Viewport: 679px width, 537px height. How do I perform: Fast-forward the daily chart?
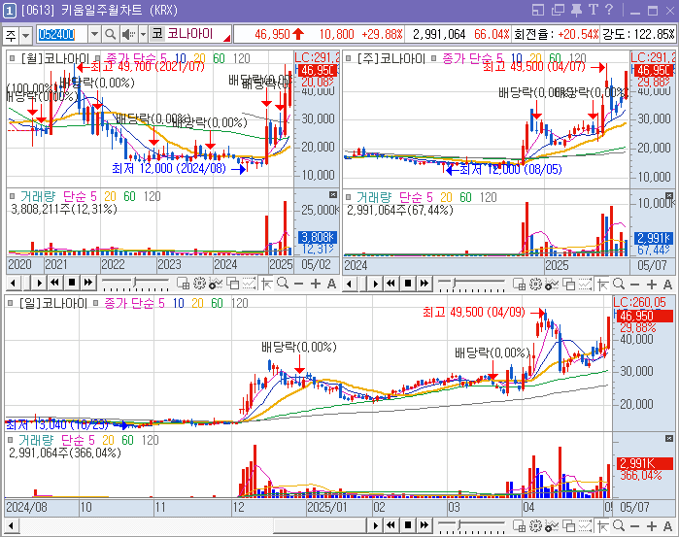[x=424, y=525]
